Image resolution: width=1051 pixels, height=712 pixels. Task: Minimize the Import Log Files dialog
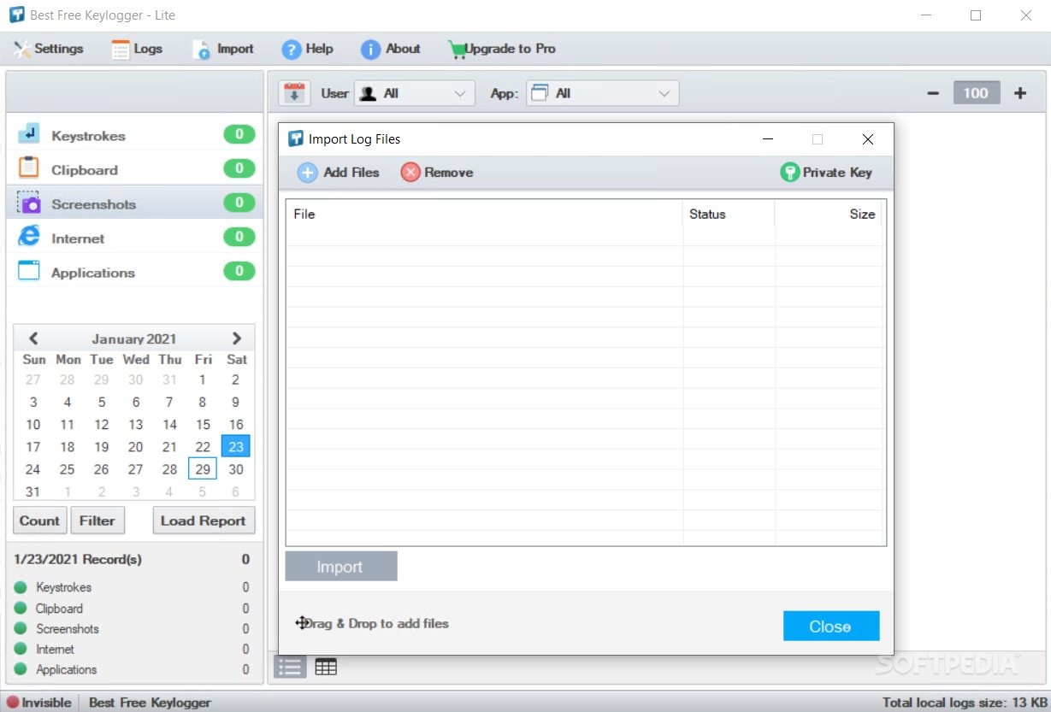coord(767,138)
